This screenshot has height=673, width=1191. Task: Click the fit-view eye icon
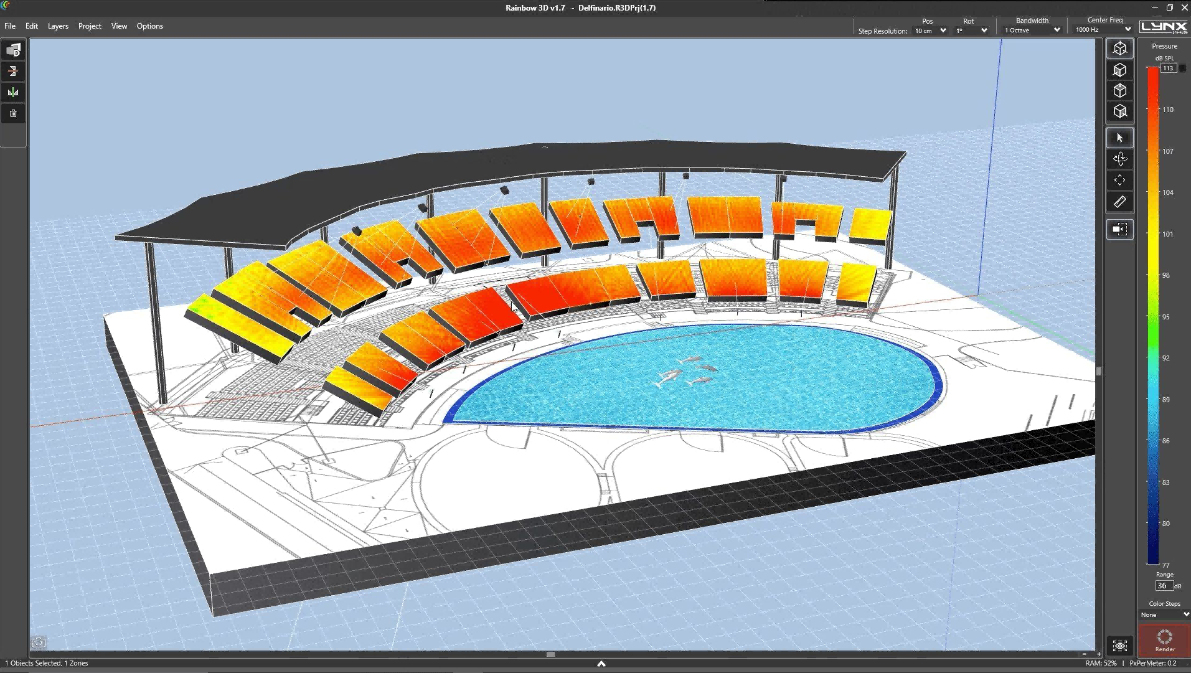[x=1119, y=646]
